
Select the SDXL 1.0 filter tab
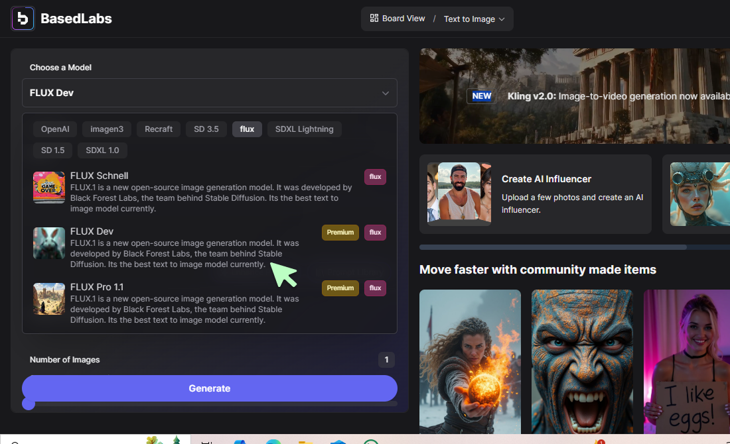point(102,150)
